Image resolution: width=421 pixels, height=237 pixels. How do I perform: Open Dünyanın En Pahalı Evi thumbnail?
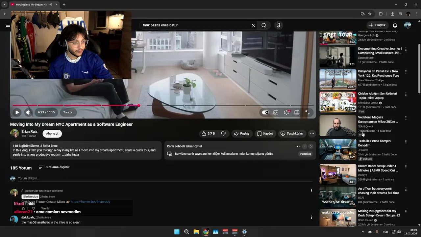click(338, 79)
